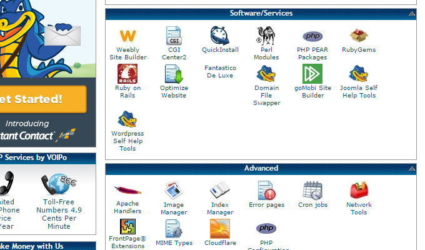425x250 pixels.
Task: Open the CGI Center2 icon
Action: coord(174,36)
